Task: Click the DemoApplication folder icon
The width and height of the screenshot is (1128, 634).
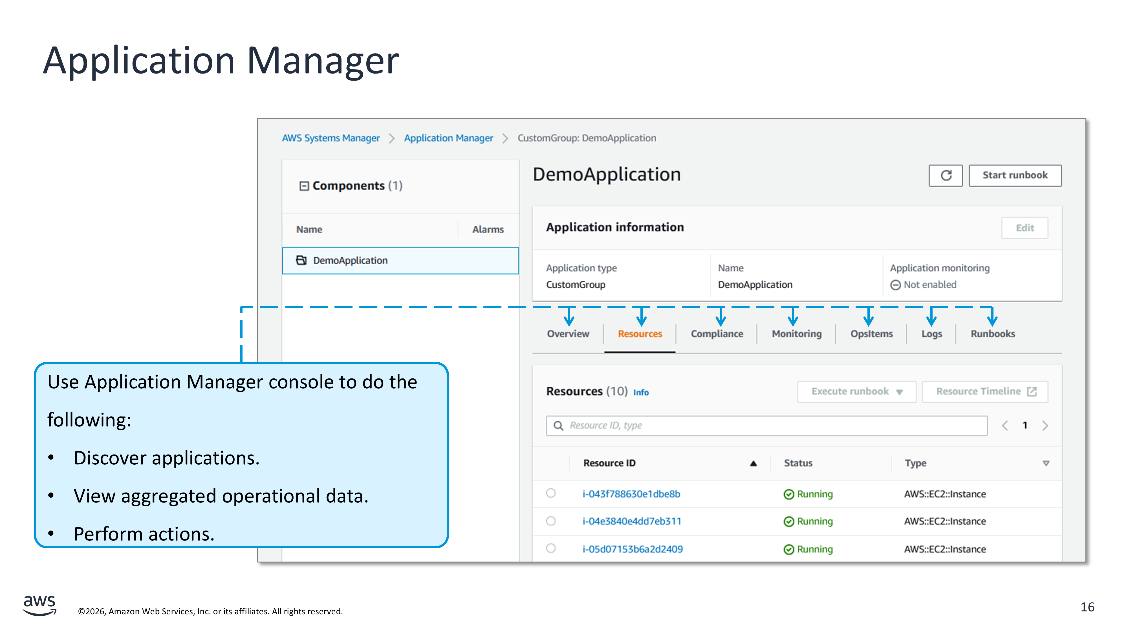Action: 301,260
